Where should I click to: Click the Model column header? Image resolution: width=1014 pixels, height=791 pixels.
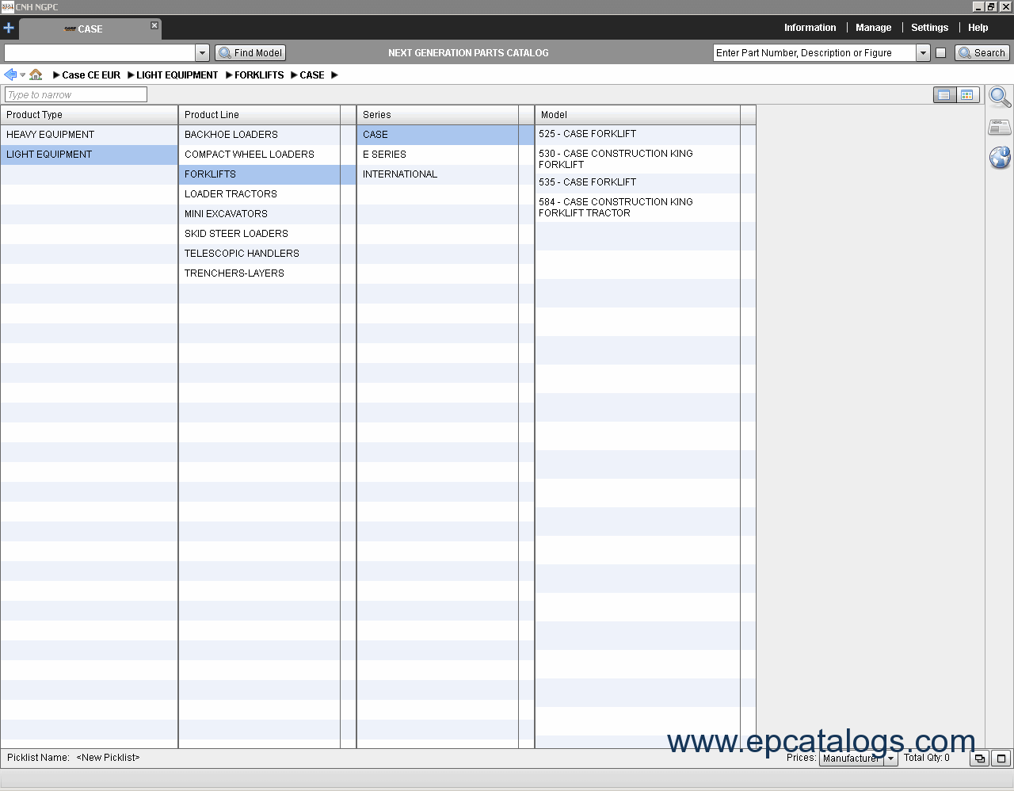click(x=638, y=115)
